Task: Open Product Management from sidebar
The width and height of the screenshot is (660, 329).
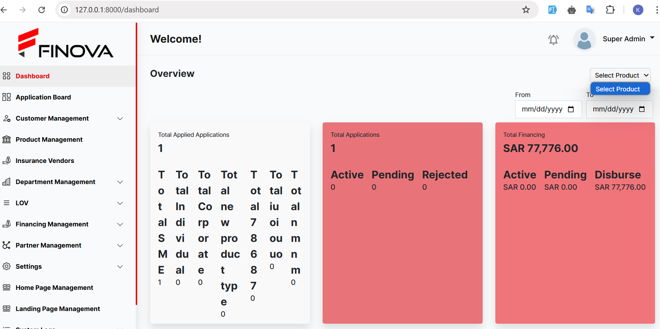Action: point(49,140)
